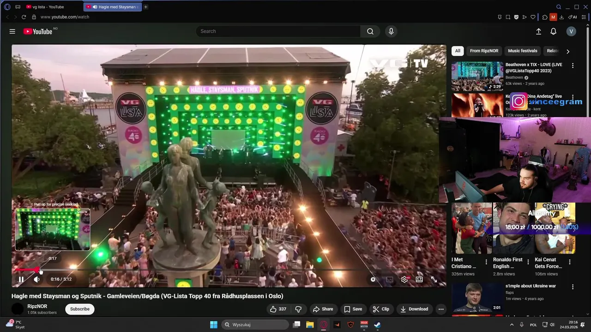Dislike the video with thumbs-down button
The width and height of the screenshot is (591, 332).
(x=298, y=309)
